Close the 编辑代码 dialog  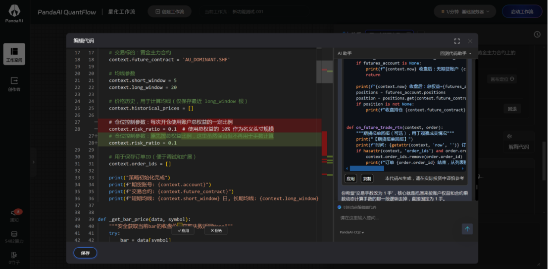pos(470,41)
